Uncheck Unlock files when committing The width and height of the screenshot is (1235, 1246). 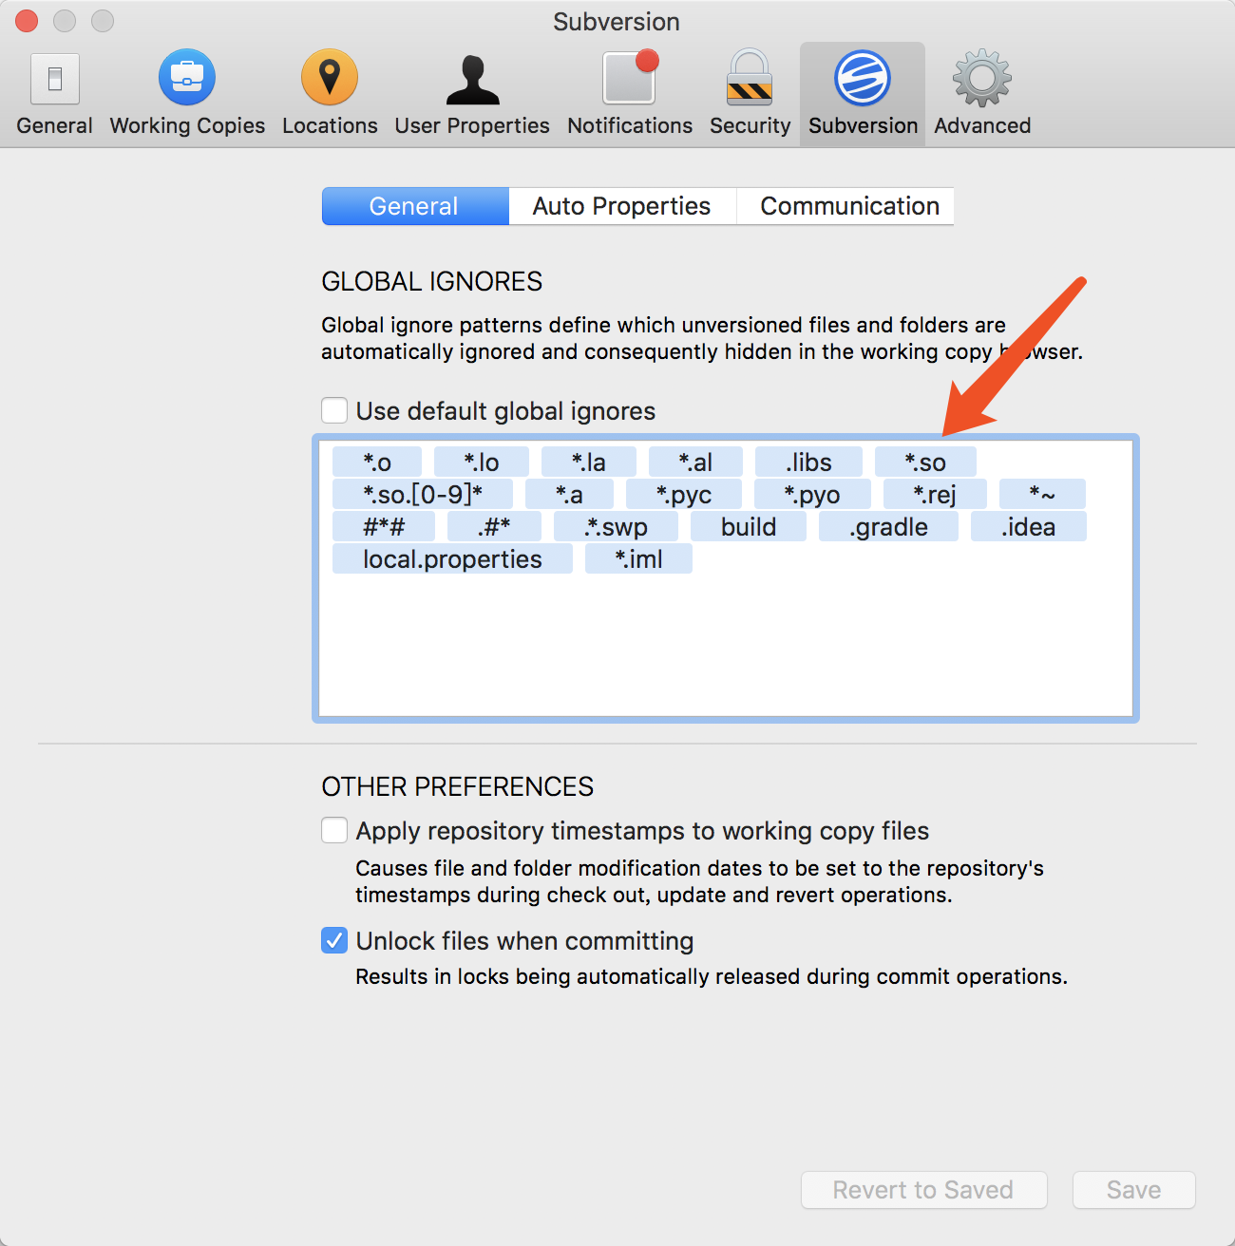[x=334, y=940]
